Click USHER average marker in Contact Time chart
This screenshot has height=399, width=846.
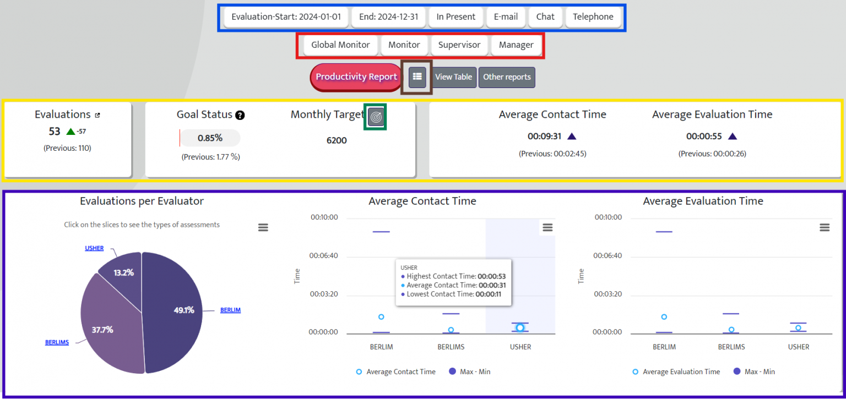[x=520, y=327]
